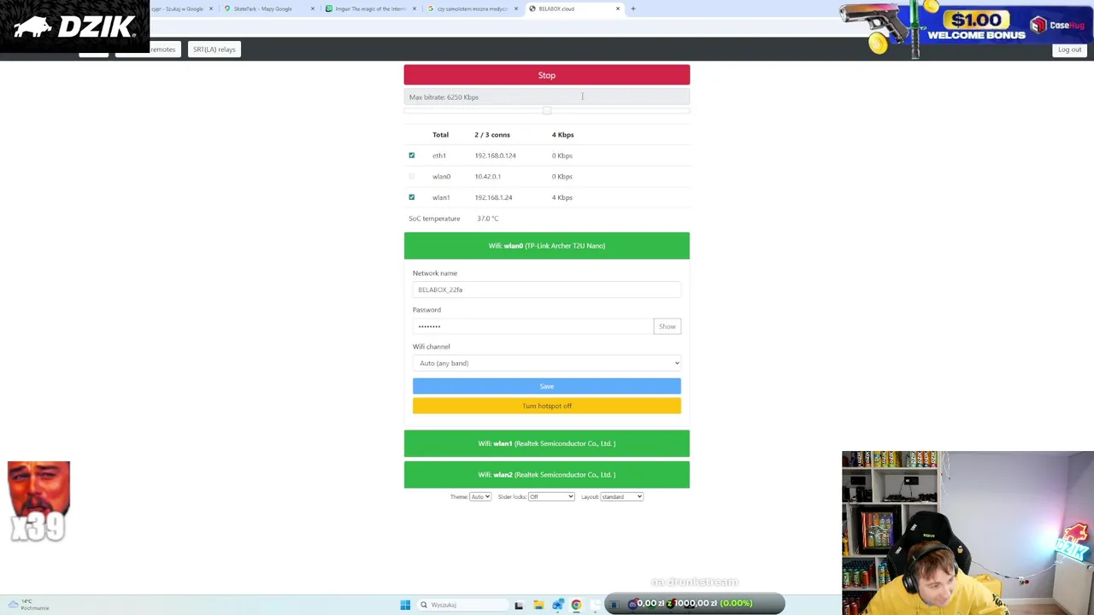Open the Wifi channel dropdown
This screenshot has width=1094, height=615.
(546, 363)
